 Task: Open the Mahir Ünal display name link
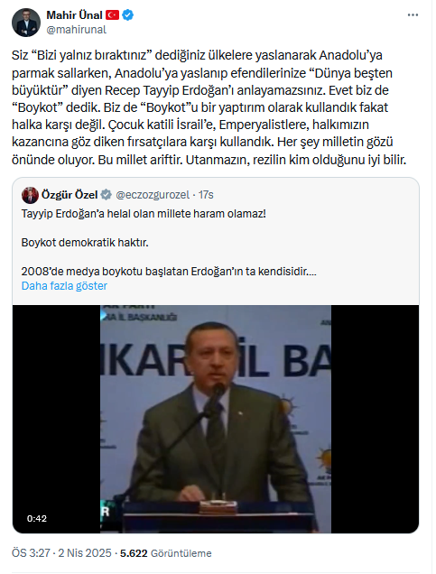74,15
